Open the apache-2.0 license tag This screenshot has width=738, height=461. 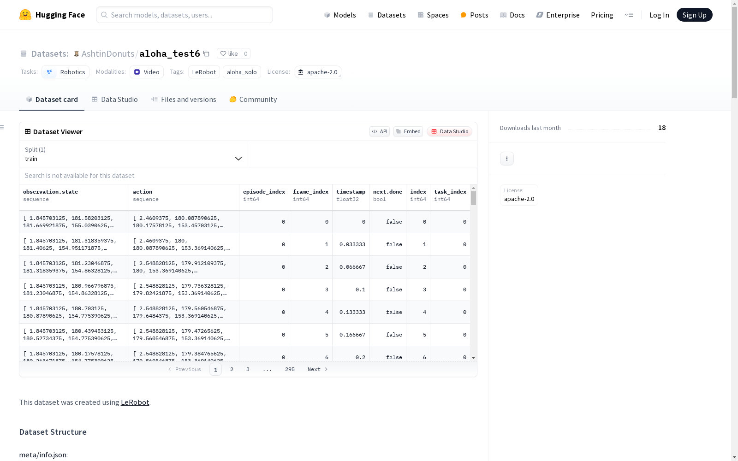click(318, 72)
